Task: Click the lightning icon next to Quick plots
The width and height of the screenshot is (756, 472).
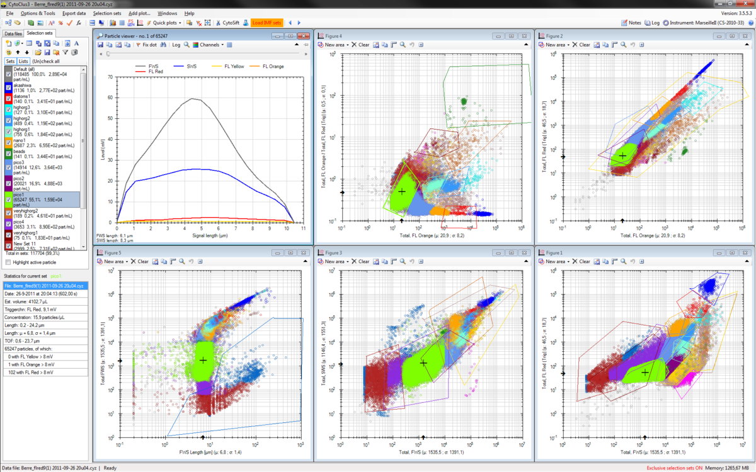Action: pyautogui.click(x=148, y=23)
